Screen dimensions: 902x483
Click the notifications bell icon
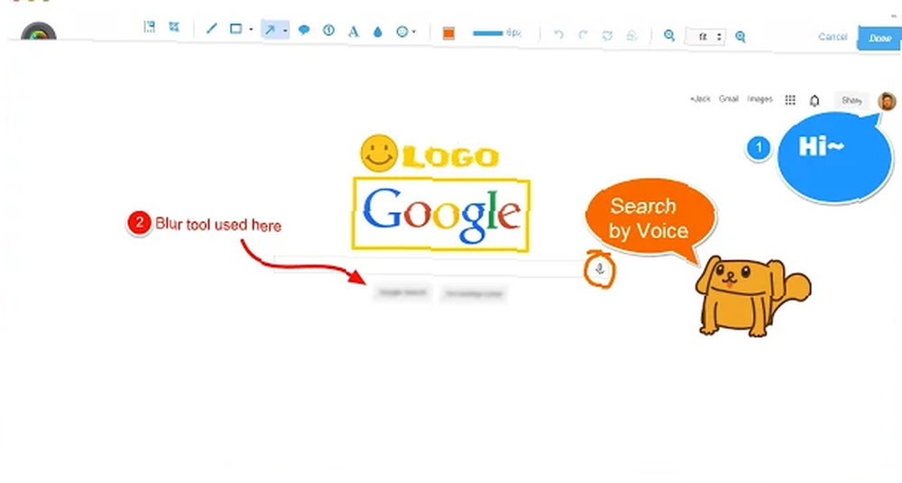815,101
